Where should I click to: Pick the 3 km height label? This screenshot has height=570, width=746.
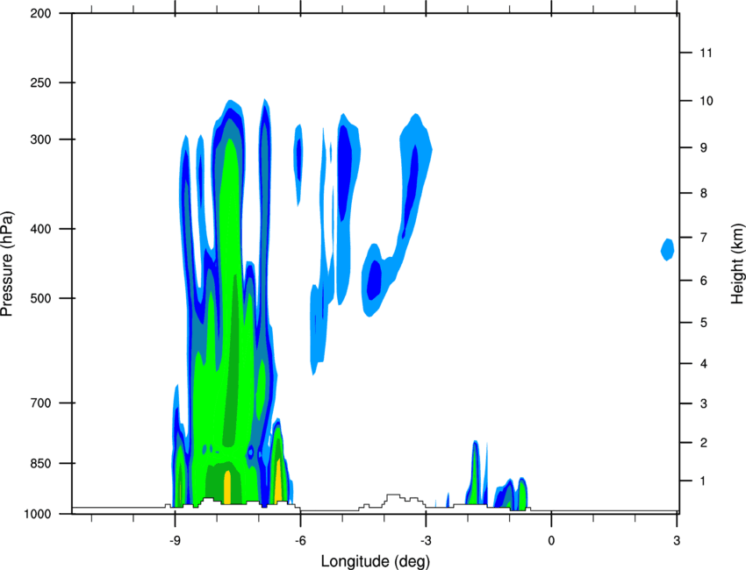704,403
